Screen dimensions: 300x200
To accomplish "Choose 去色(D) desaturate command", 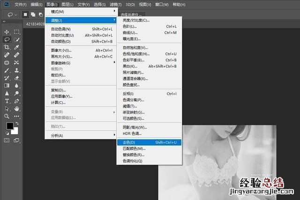I will tap(149, 142).
